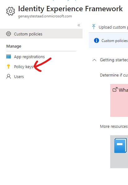Click Upload custom policy button

point(110,27)
